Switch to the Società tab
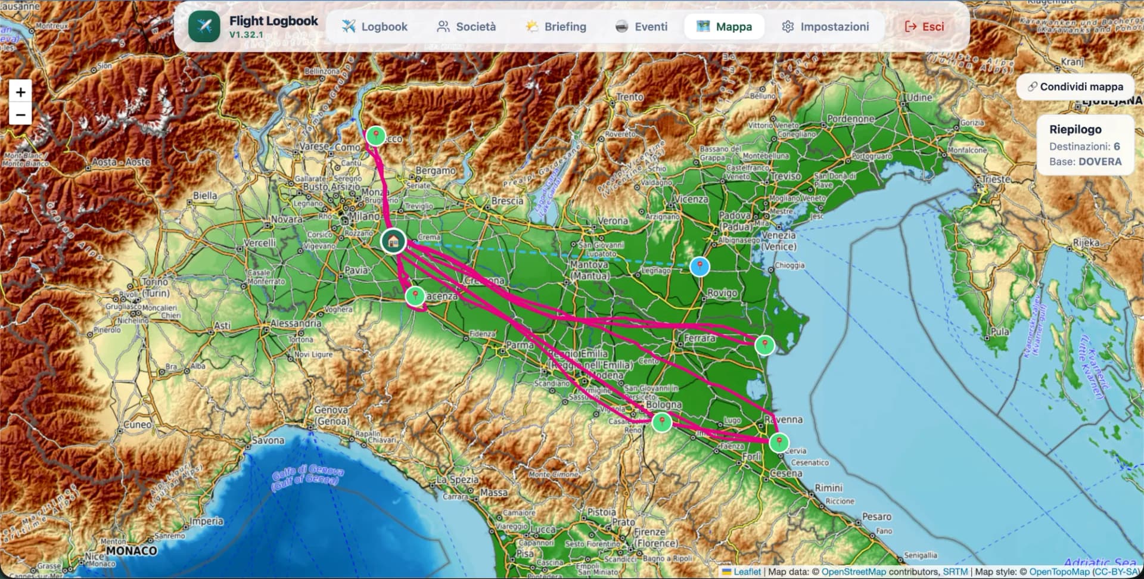Screen dimensions: 1144x579 (467, 27)
